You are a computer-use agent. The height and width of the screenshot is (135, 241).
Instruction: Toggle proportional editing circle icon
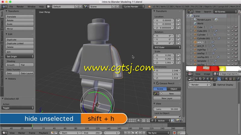[x=144, y=121]
